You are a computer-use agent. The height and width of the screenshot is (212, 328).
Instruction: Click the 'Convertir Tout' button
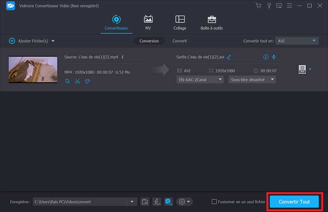tap(294, 202)
